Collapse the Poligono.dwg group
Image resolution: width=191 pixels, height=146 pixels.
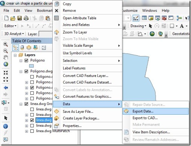point(21,72)
